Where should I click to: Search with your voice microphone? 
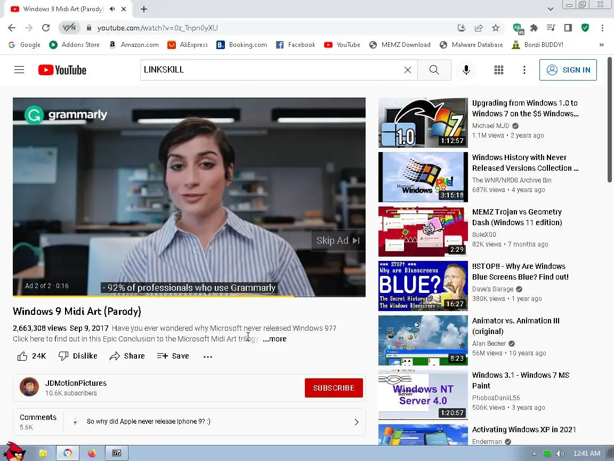point(466,70)
